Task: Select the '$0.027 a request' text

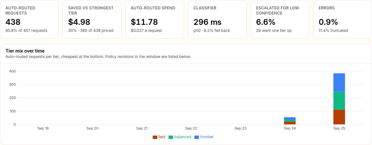Action: (x=146, y=31)
